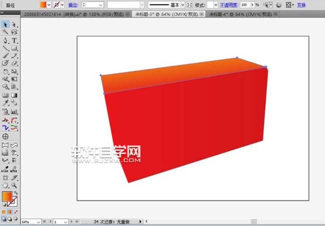Close the 200865145921614 document tab
Screen dimensions: 325x226
point(127,14)
